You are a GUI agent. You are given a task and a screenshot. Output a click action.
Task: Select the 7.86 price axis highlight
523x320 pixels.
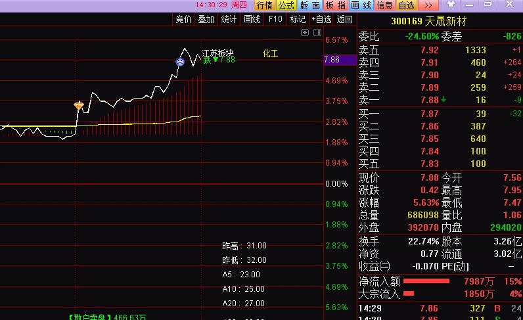point(340,60)
